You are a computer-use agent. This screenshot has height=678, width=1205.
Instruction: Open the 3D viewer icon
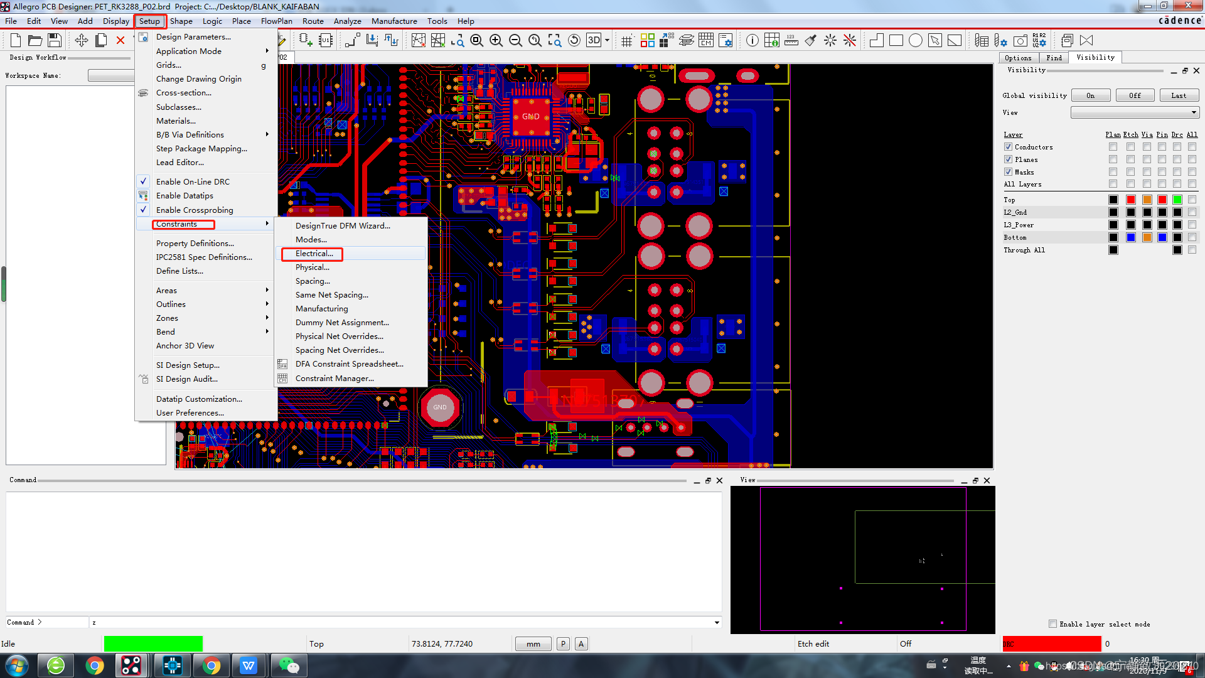coord(594,41)
